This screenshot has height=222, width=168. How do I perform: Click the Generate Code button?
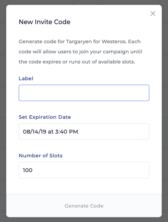tap(84, 206)
